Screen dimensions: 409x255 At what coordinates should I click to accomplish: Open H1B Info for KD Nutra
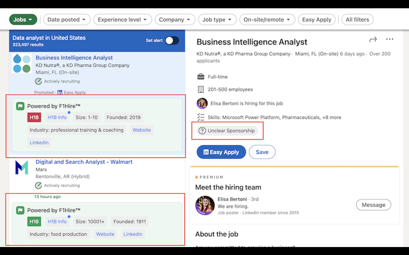pos(57,117)
